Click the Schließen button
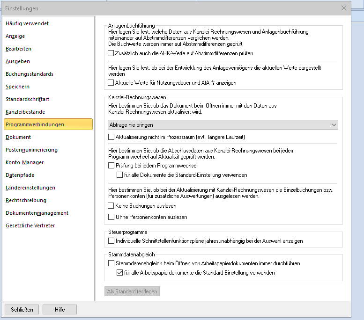The image size is (364, 320). (22, 310)
